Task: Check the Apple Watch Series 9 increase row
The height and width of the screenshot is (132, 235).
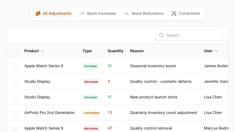Action: pos(16,66)
